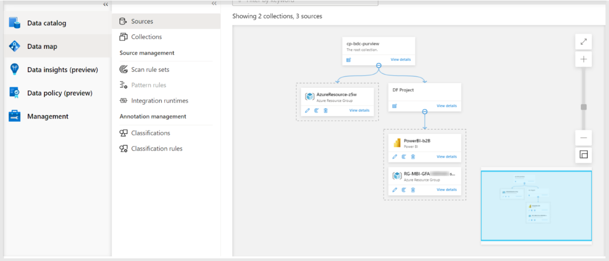This screenshot has height=261, width=609.
Task: Collapse the DF Project collection node
Action: pos(425,112)
